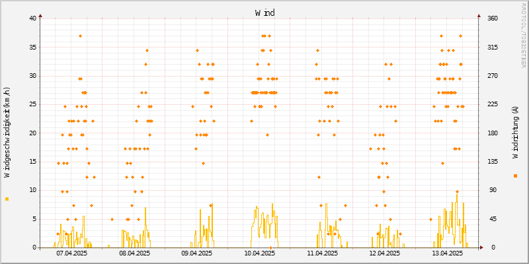Click the chart title "Wind"
Screen dimensions: 529x264
coord(264,13)
